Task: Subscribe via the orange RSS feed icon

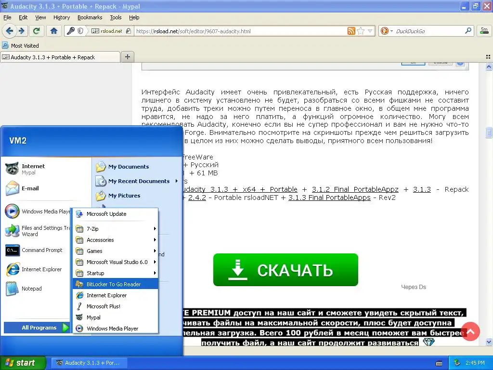Action: point(351,31)
